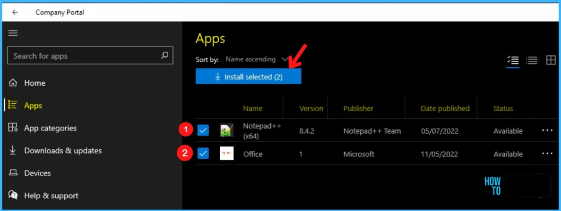Click the Notepad++ app icon
Image resolution: width=561 pixels, height=211 pixels.
227,130
